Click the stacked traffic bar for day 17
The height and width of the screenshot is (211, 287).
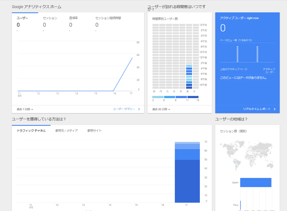pyautogui.click(x=187, y=172)
